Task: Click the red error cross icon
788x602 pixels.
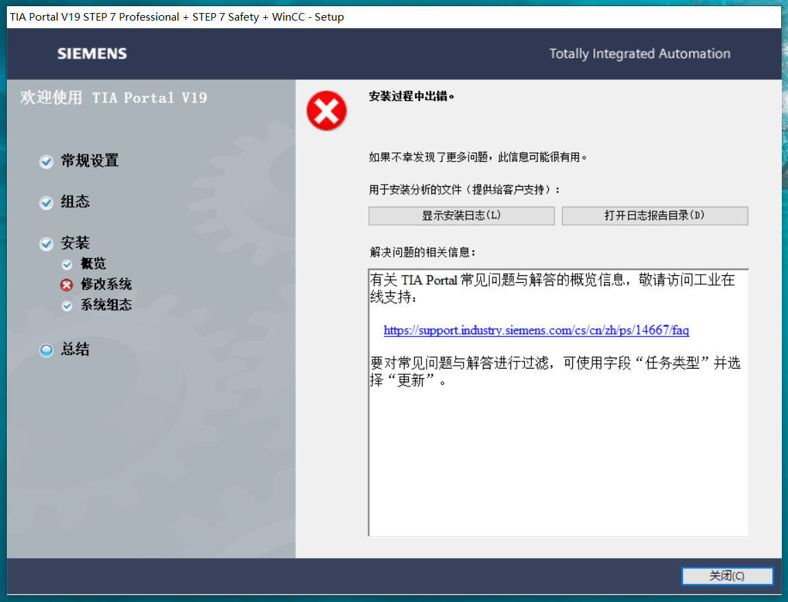Action: [x=326, y=111]
